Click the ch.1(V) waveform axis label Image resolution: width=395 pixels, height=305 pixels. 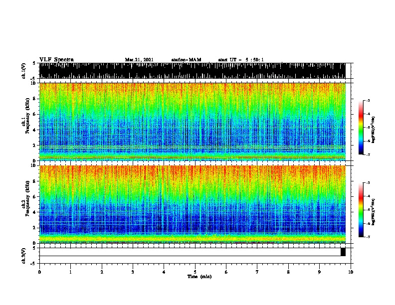[x=23, y=71]
